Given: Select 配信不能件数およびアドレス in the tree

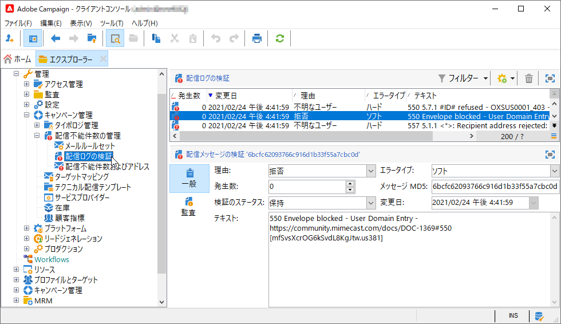Looking at the screenshot, I should (x=108, y=167).
